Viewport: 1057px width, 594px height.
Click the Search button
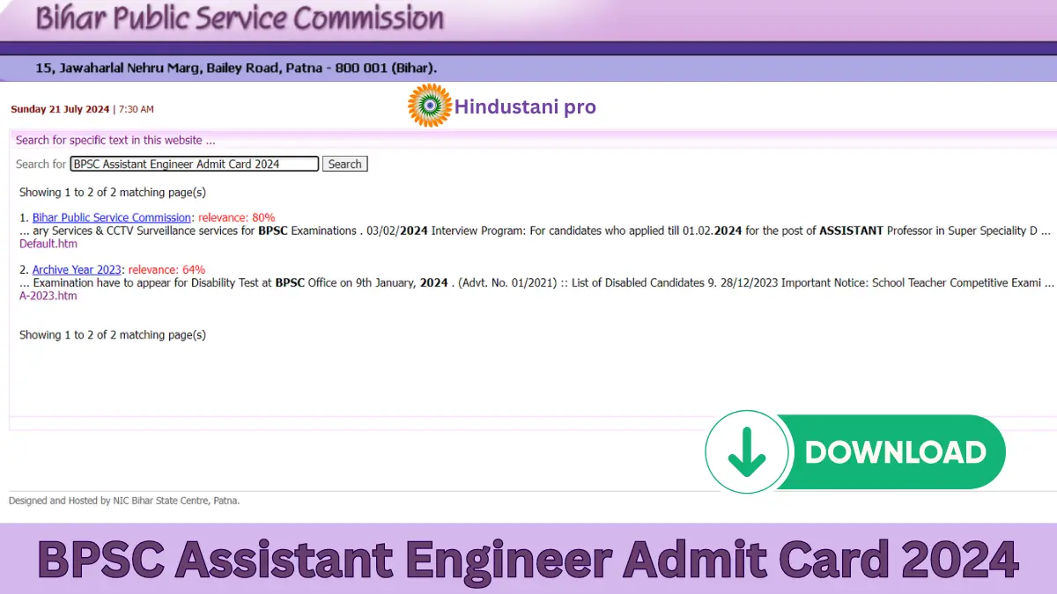point(344,164)
